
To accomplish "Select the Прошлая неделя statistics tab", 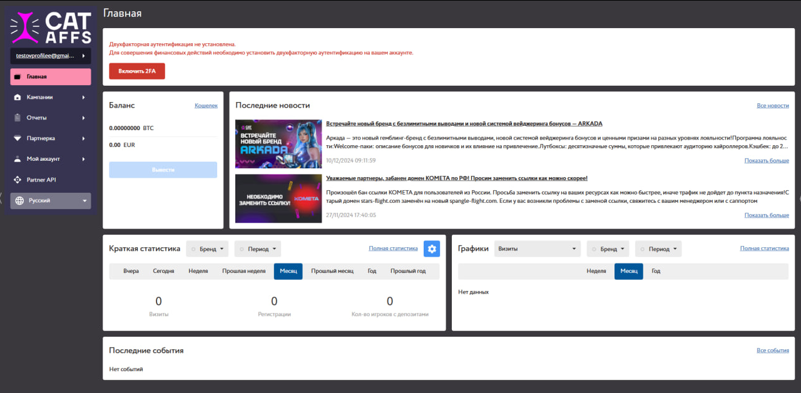I will point(244,271).
